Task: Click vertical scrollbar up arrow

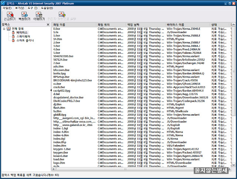Action: pos(234,25)
